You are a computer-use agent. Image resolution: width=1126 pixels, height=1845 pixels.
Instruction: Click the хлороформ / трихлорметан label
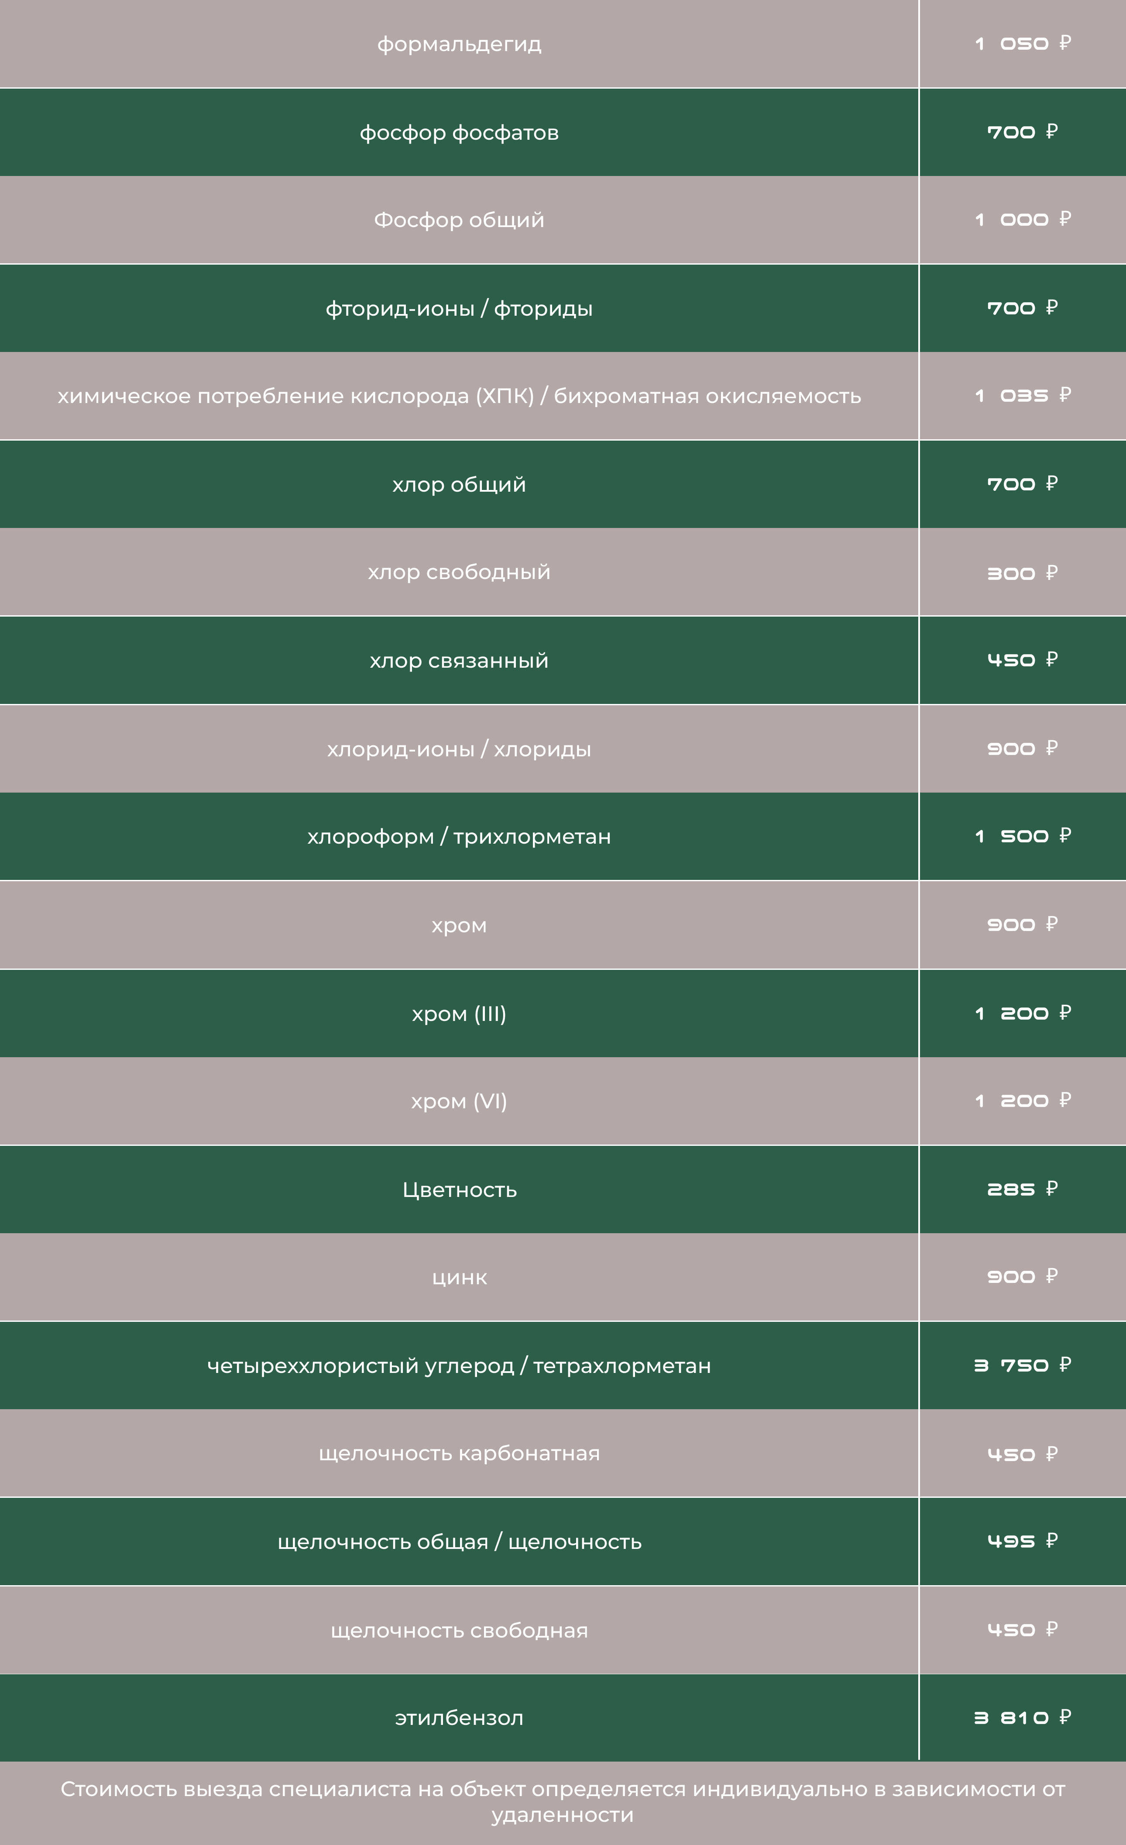459,836
